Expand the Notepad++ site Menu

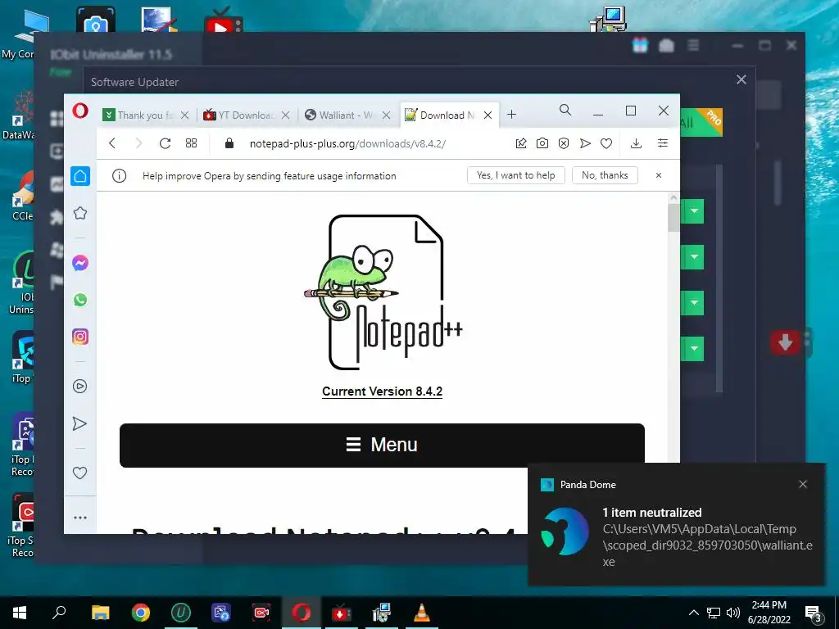[x=382, y=445]
